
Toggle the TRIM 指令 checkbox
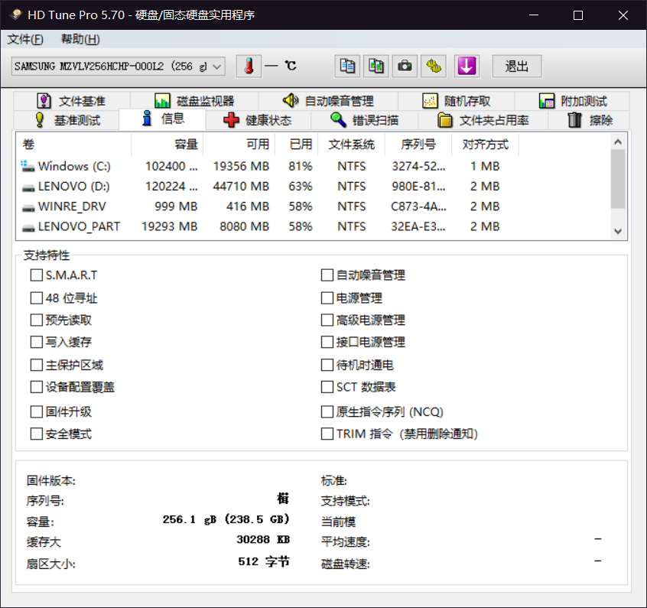tap(327, 434)
